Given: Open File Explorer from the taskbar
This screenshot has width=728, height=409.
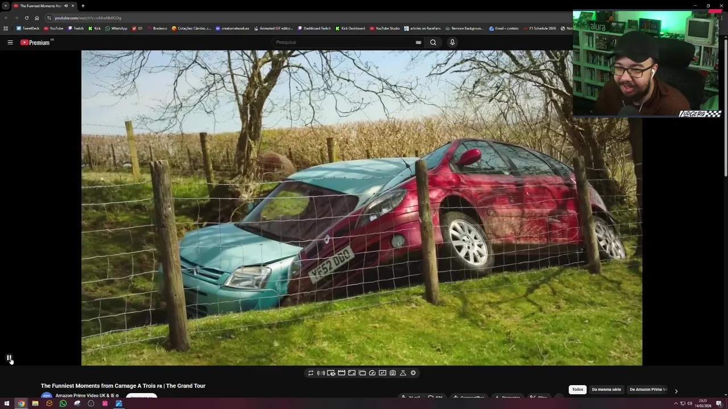Looking at the screenshot, I should point(35,403).
